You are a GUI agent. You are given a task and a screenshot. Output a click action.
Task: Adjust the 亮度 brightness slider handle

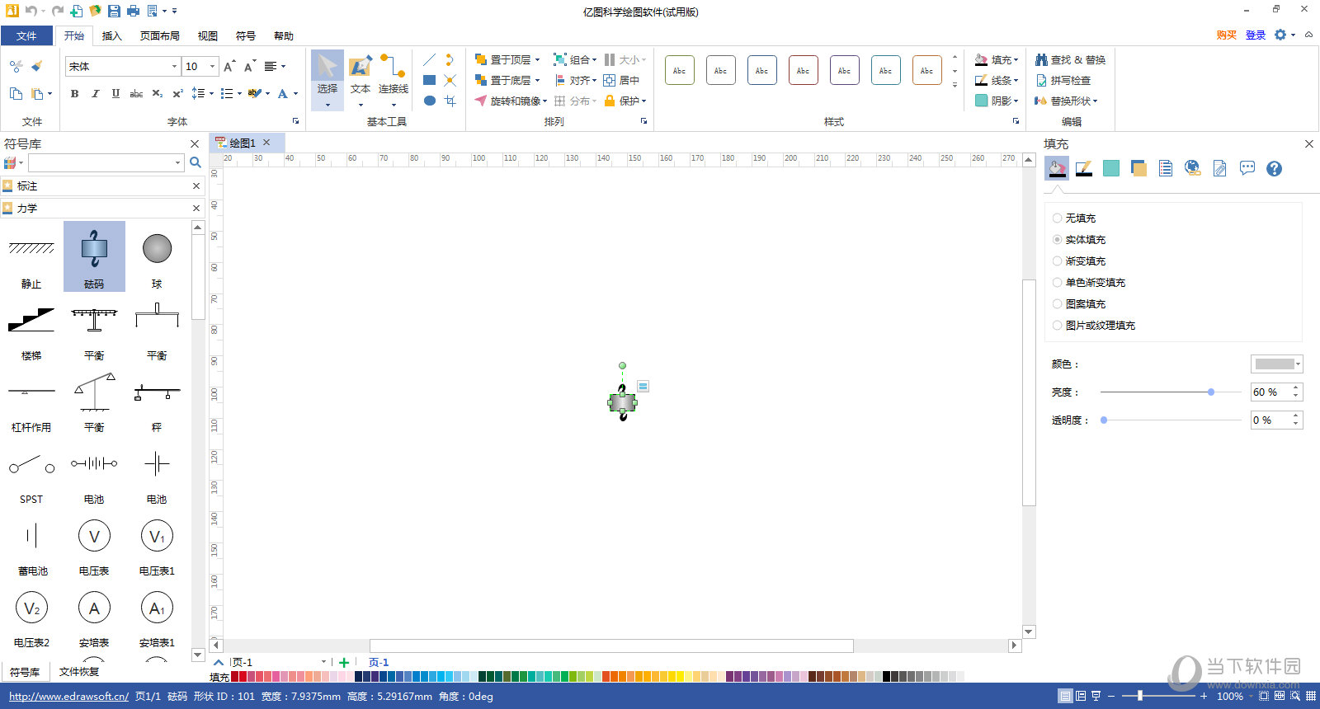point(1211,392)
